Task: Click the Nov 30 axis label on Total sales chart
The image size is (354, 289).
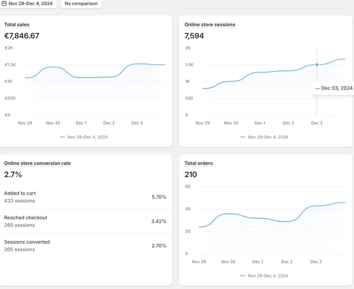Action: (x=53, y=123)
